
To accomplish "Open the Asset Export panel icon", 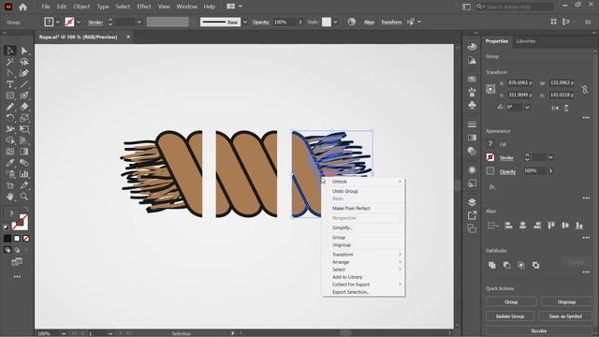I will pyautogui.click(x=472, y=215).
